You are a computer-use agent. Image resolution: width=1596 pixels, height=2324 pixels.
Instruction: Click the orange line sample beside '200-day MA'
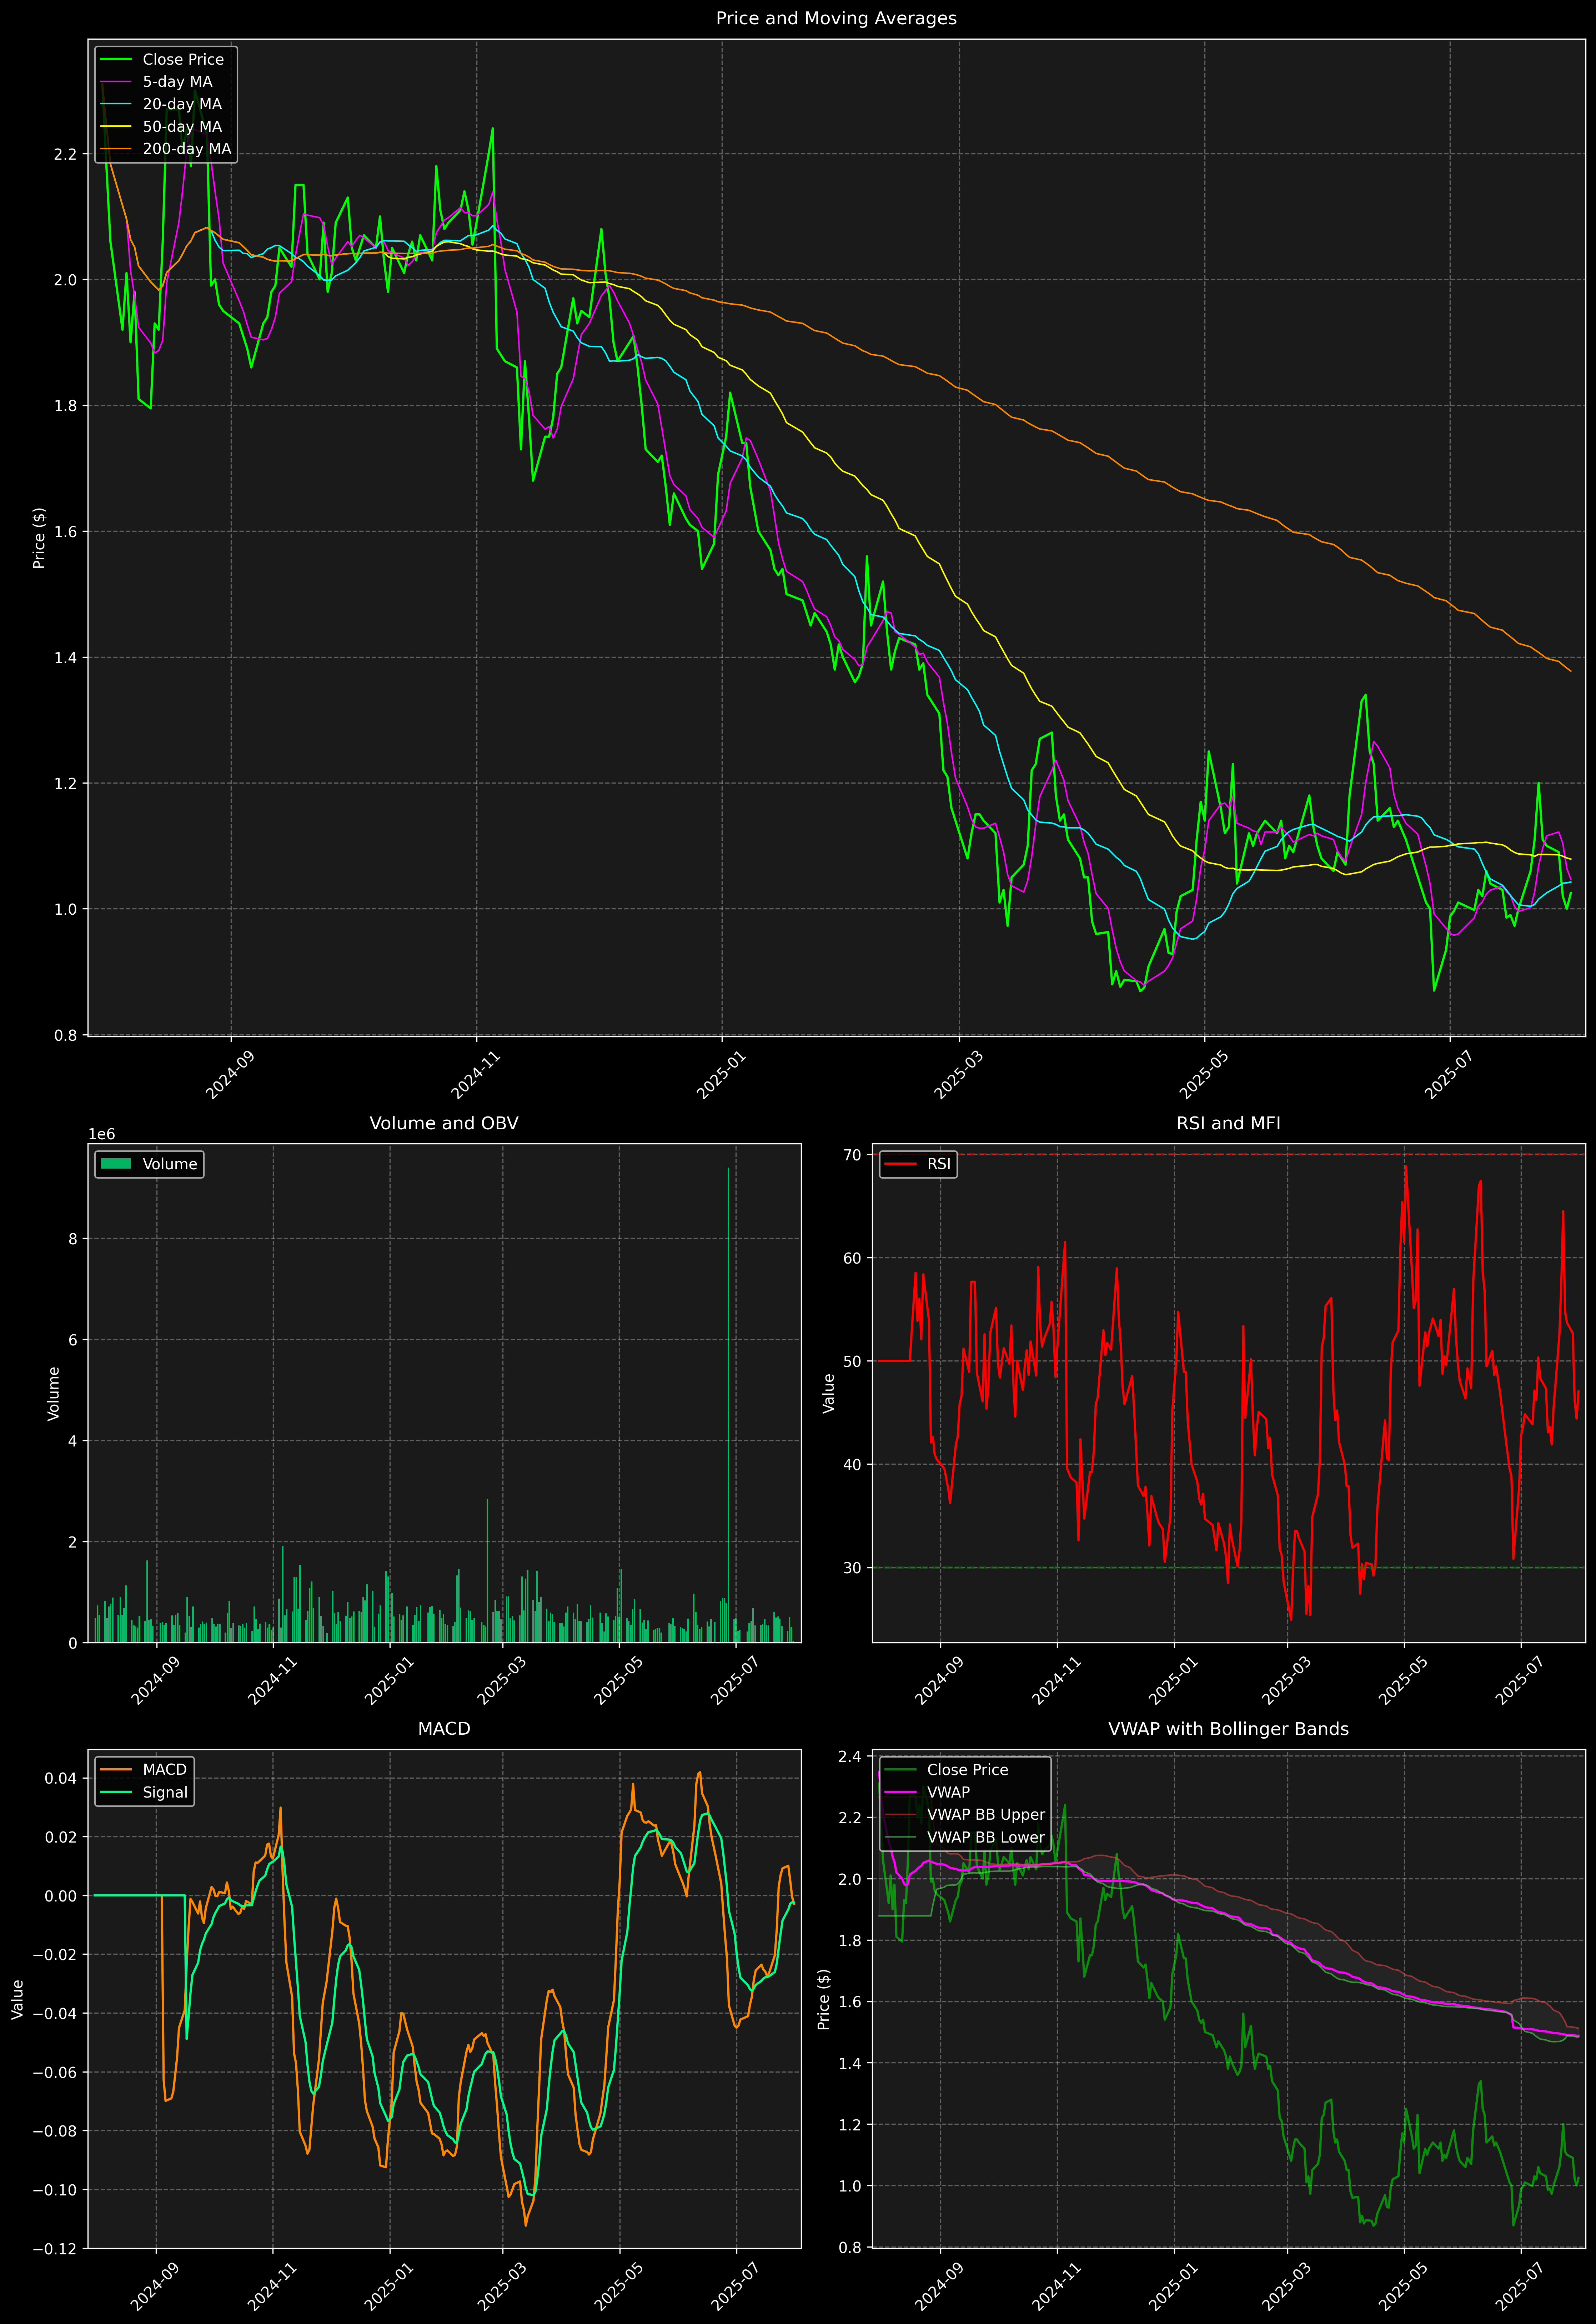(x=116, y=149)
